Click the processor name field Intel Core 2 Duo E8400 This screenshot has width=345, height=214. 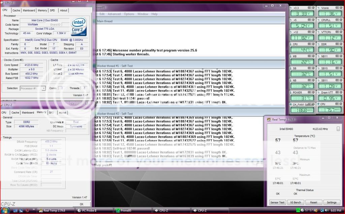[44, 20]
